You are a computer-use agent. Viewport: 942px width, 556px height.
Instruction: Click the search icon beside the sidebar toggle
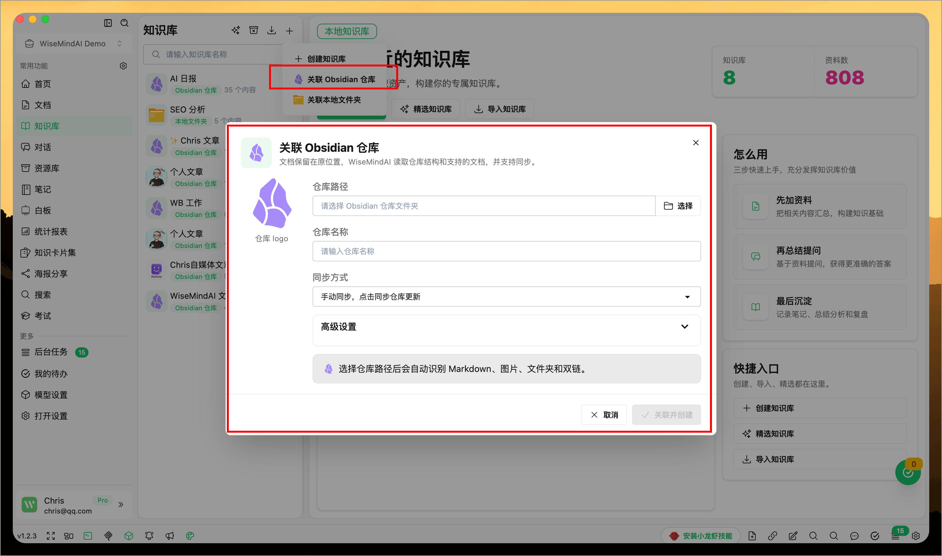pos(124,23)
